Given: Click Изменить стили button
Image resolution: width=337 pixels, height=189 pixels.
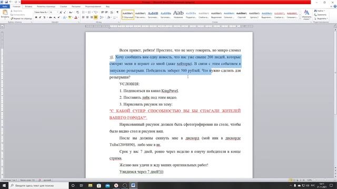Looking at the screenshot, I should pyautogui.click(x=306, y=15).
